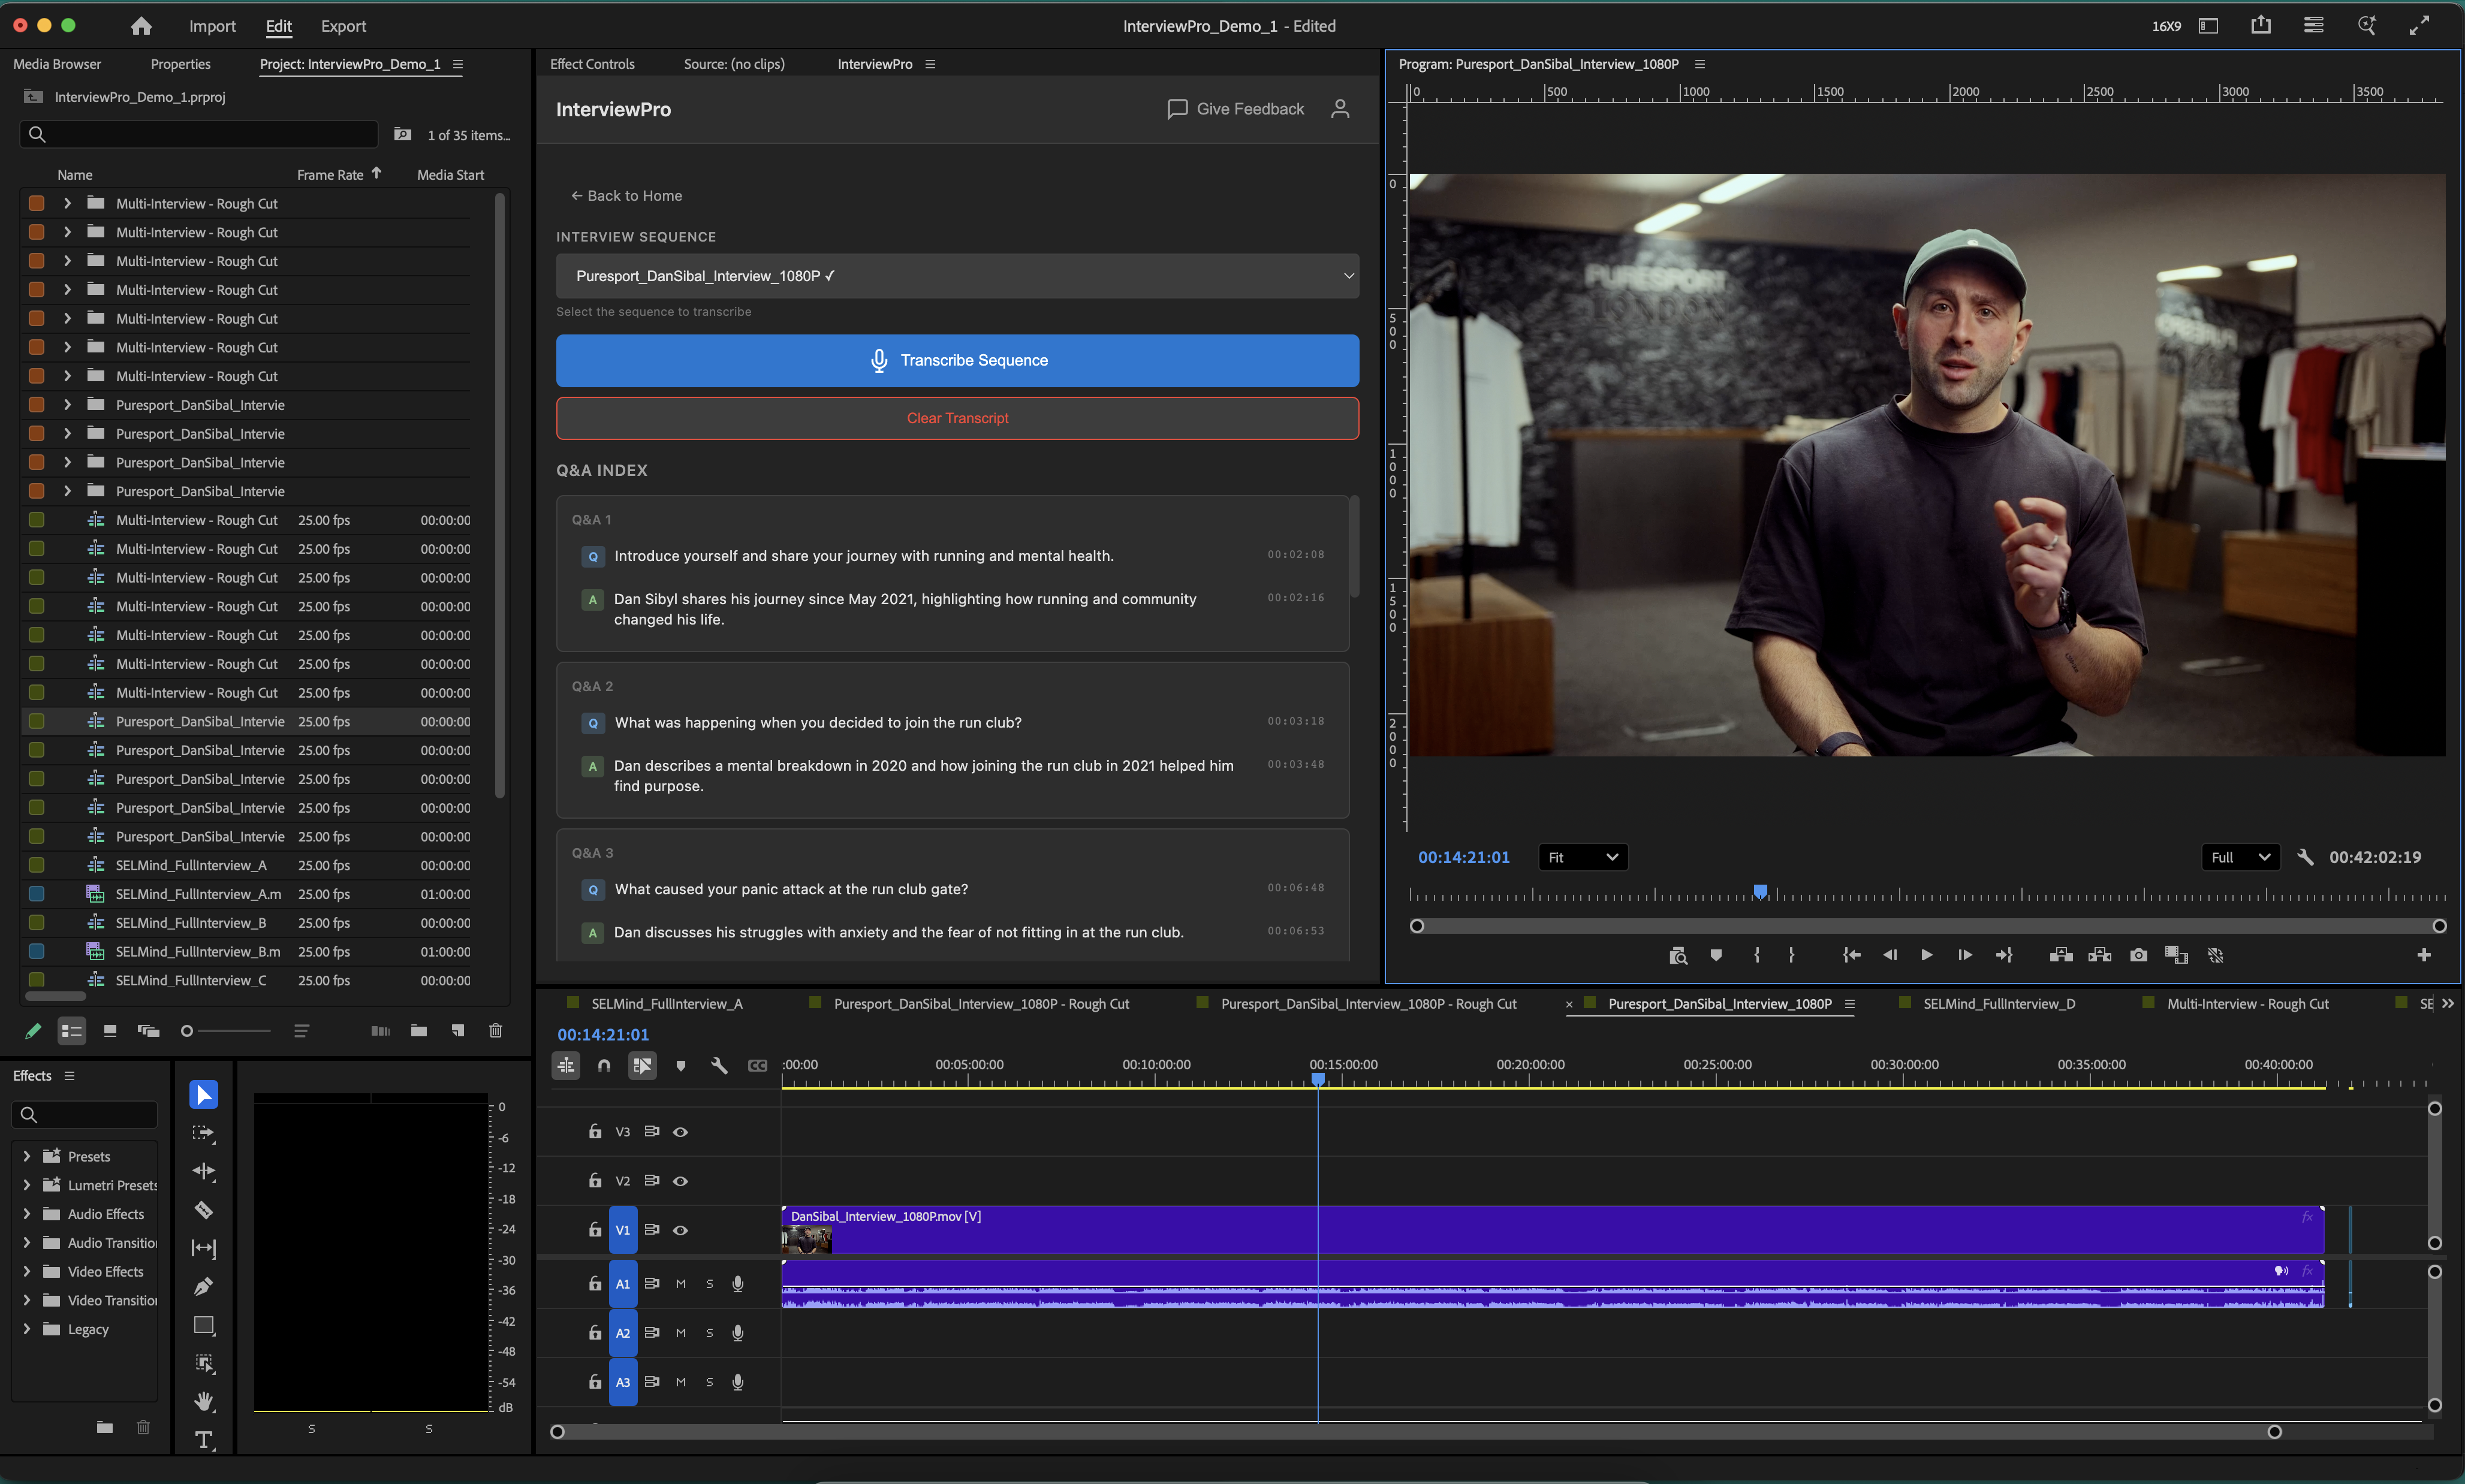Viewport: 2465px width, 1484px height.
Task: Expand Presets folder in Effects
Action: (27, 1156)
